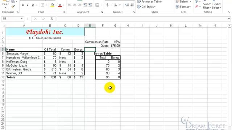
Task: Click the Q1 Total 831 cell
Action: tap(50, 77)
